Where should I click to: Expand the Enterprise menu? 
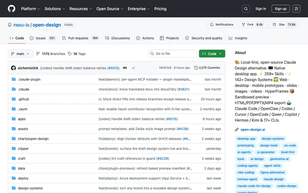pos(139,8)
